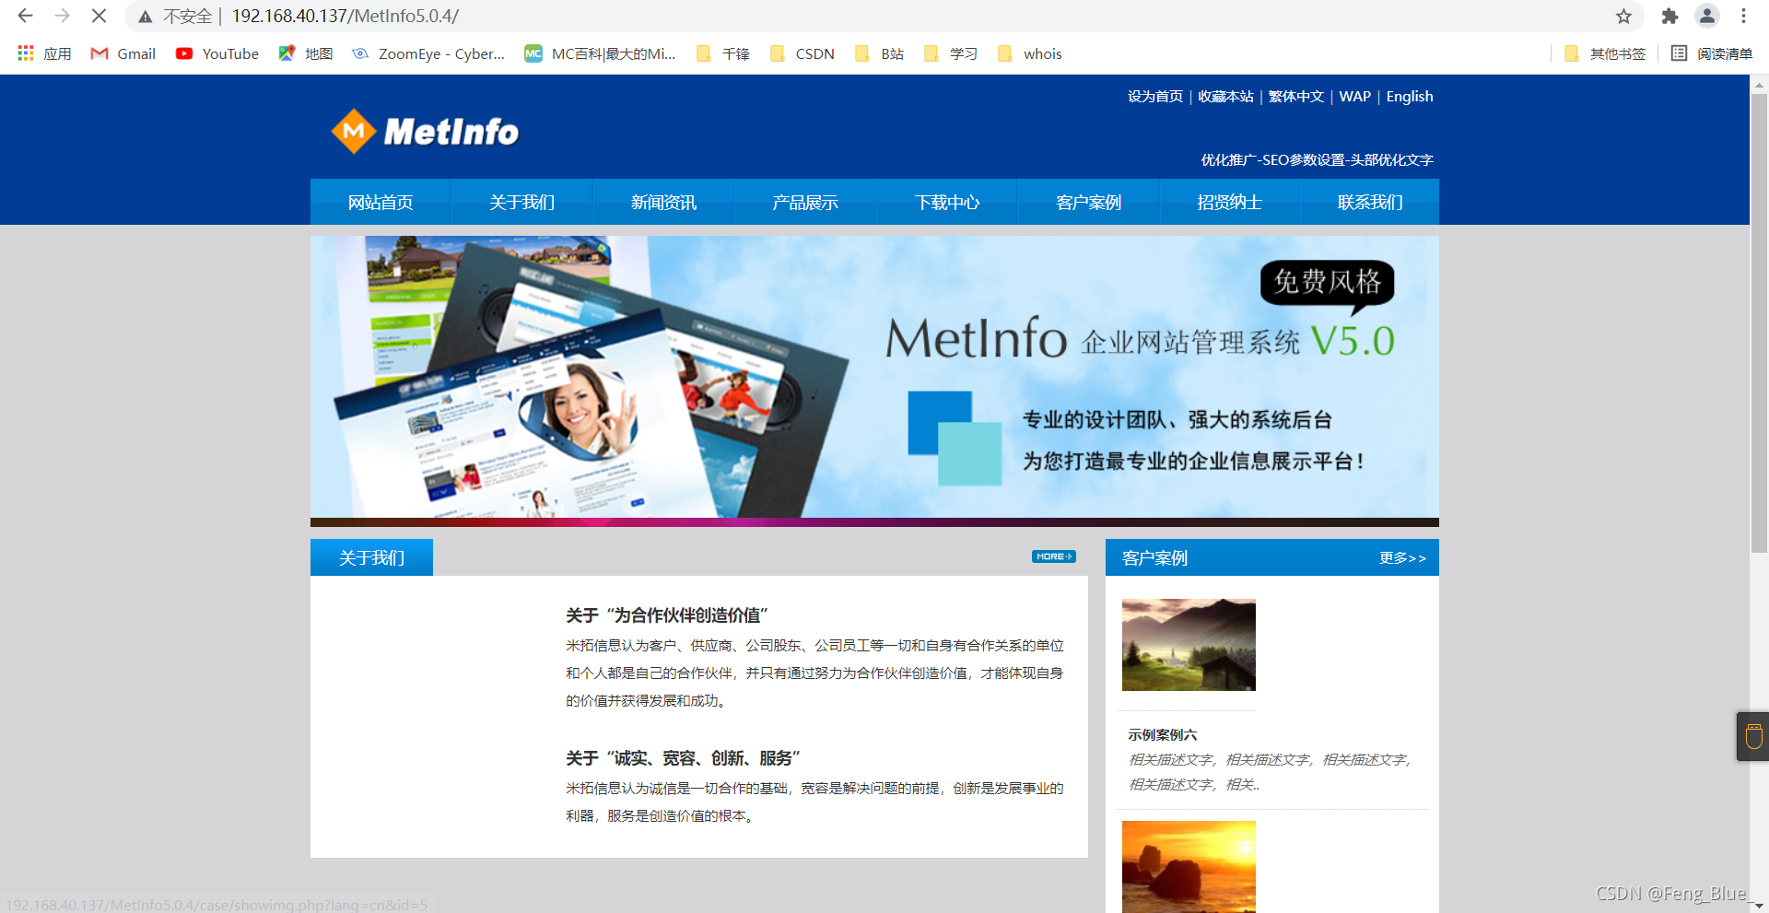Image resolution: width=1769 pixels, height=913 pixels.
Task: Open the sunset case thumbnail
Action: (1189, 867)
